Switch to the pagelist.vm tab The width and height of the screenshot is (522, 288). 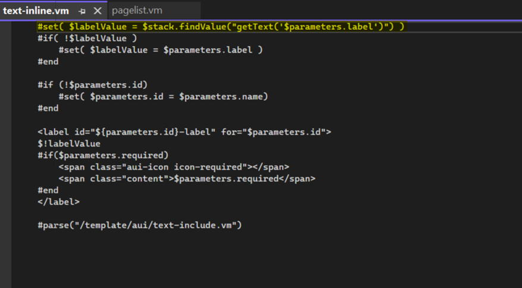point(137,11)
